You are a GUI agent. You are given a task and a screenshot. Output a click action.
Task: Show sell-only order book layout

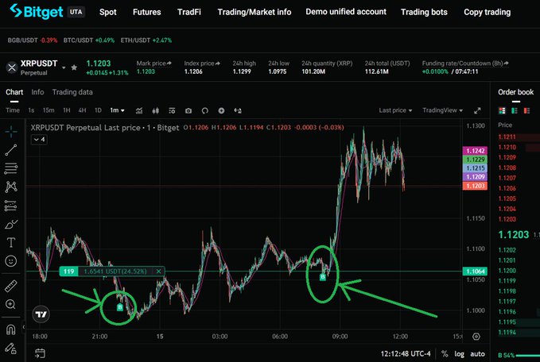click(526, 110)
